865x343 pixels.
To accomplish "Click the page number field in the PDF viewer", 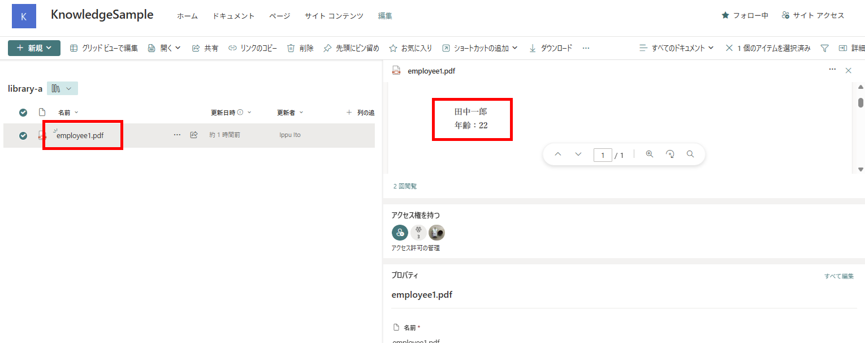I will [603, 155].
